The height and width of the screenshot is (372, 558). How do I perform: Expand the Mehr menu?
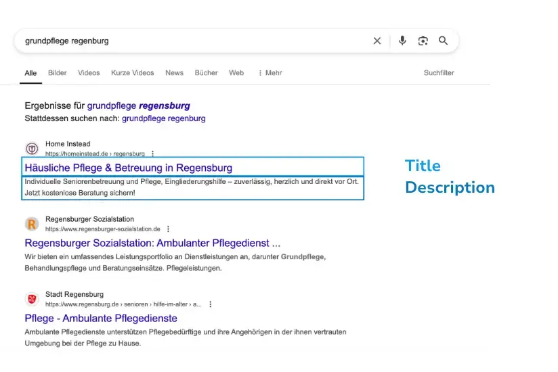click(270, 73)
